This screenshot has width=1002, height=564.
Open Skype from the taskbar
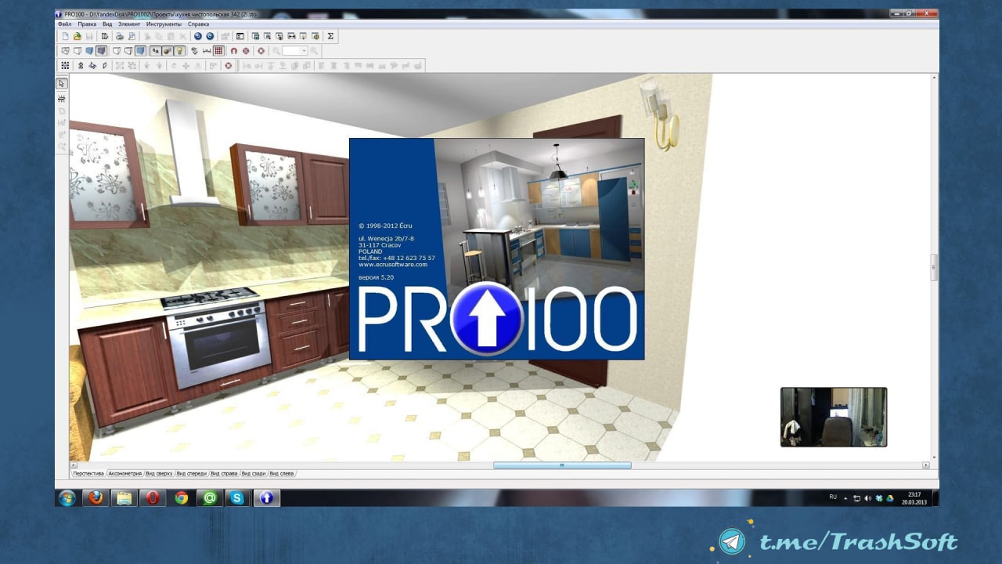coord(238,497)
